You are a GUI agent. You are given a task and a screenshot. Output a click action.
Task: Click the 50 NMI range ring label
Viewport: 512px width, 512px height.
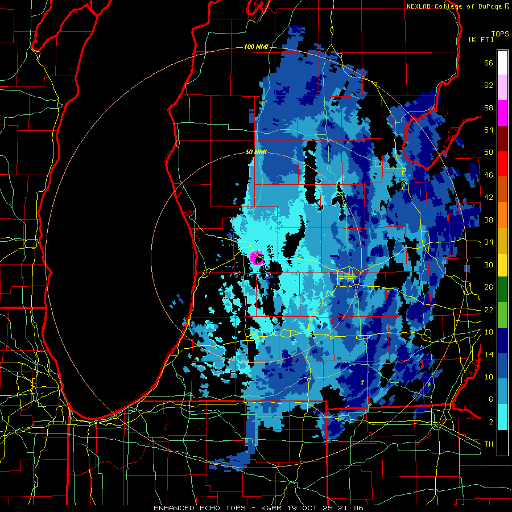(256, 152)
